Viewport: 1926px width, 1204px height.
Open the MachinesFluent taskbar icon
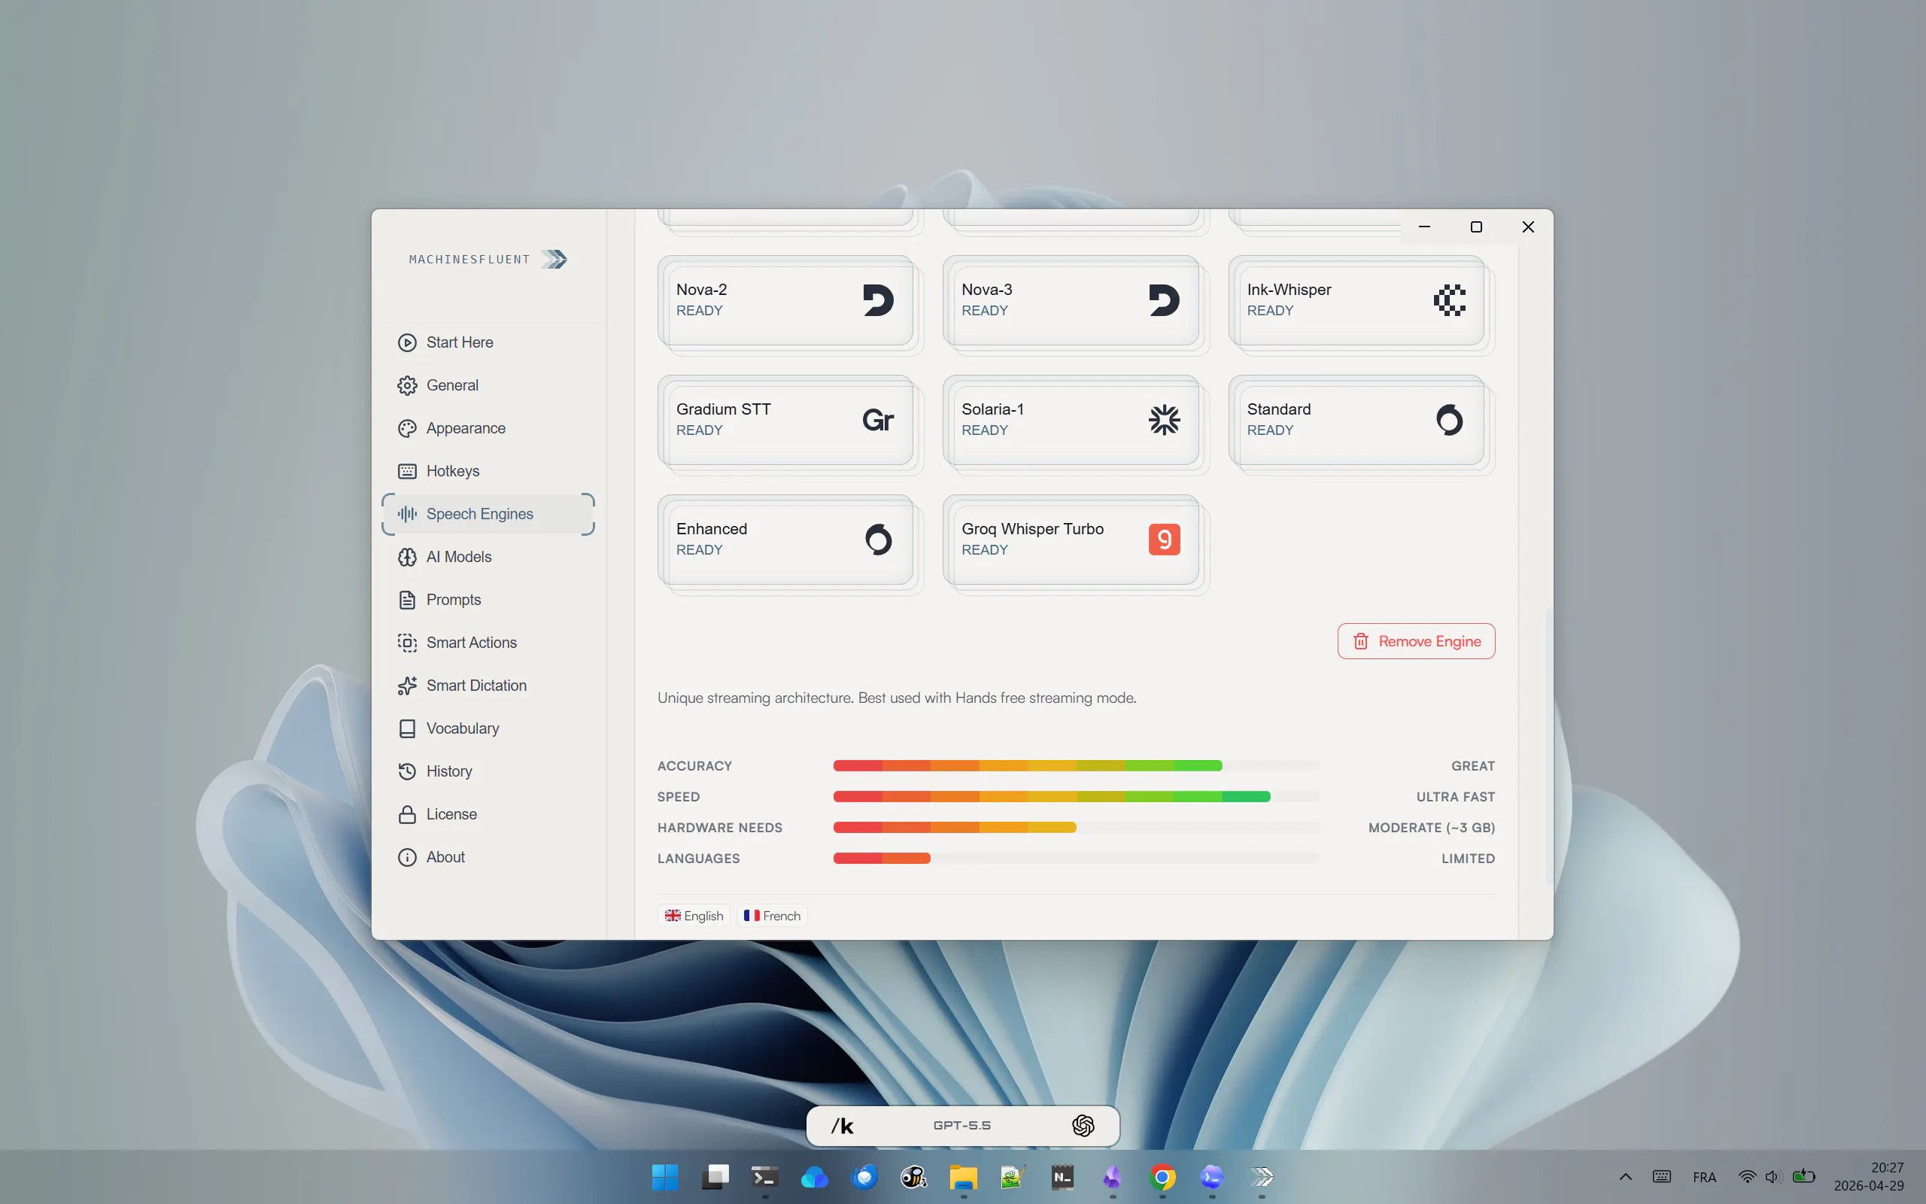tap(1262, 1177)
